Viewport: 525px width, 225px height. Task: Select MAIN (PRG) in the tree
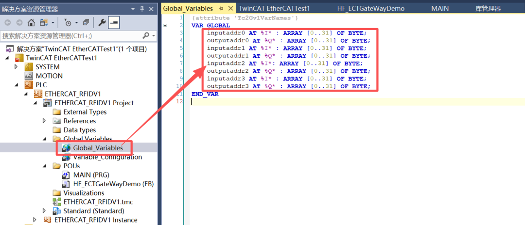pos(91,175)
